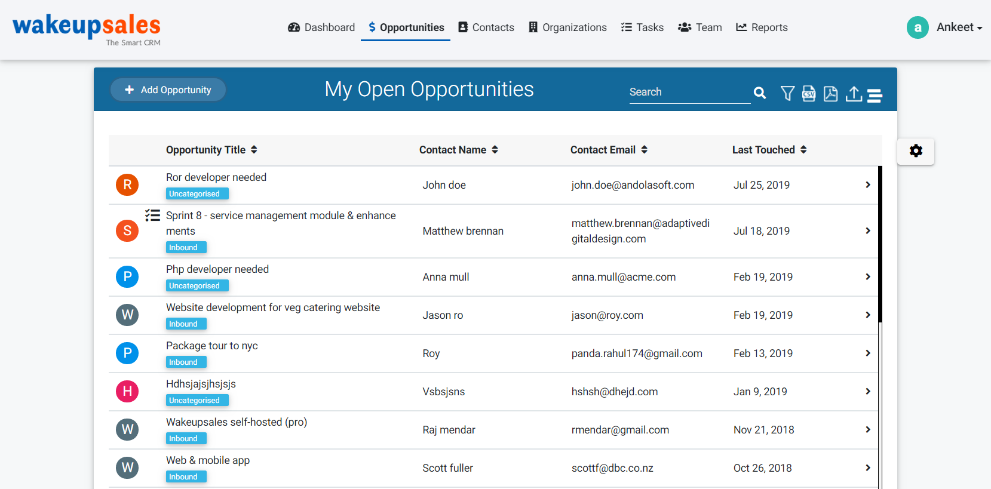Image resolution: width=991 pixels, height=489 pixels.
Task: Open the filter funnel icon
Action: tap(787, 93)
